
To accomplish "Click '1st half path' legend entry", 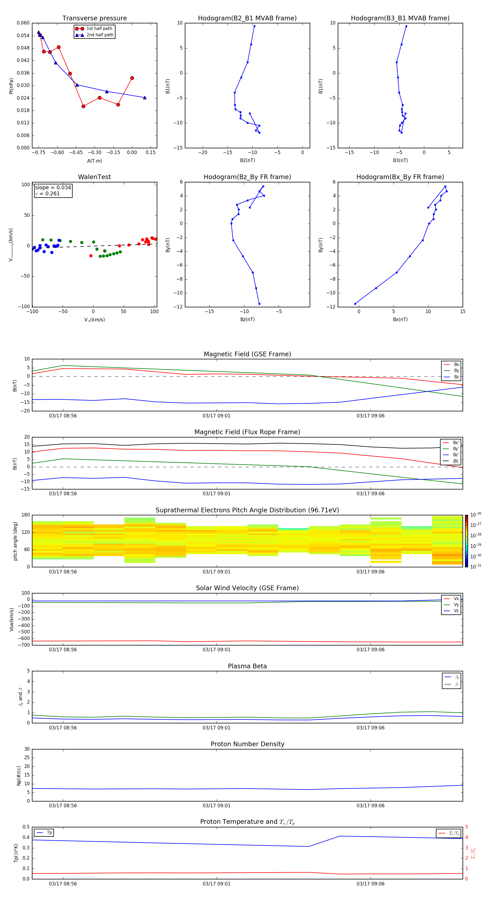I will pos(94,29).
